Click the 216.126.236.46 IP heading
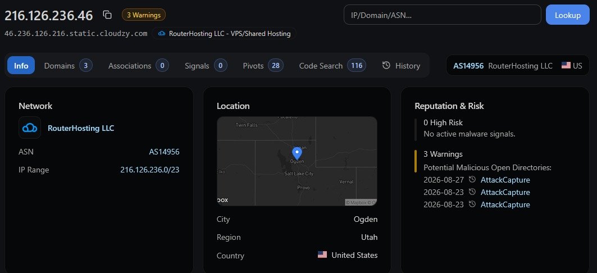 [49, 15]
